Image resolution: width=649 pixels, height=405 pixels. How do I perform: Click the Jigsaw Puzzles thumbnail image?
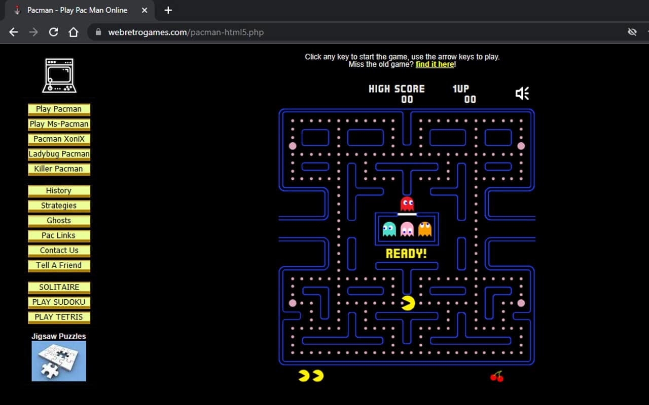coord(59,361)
